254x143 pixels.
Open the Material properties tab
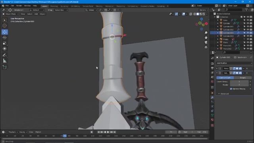pos(212,120)
